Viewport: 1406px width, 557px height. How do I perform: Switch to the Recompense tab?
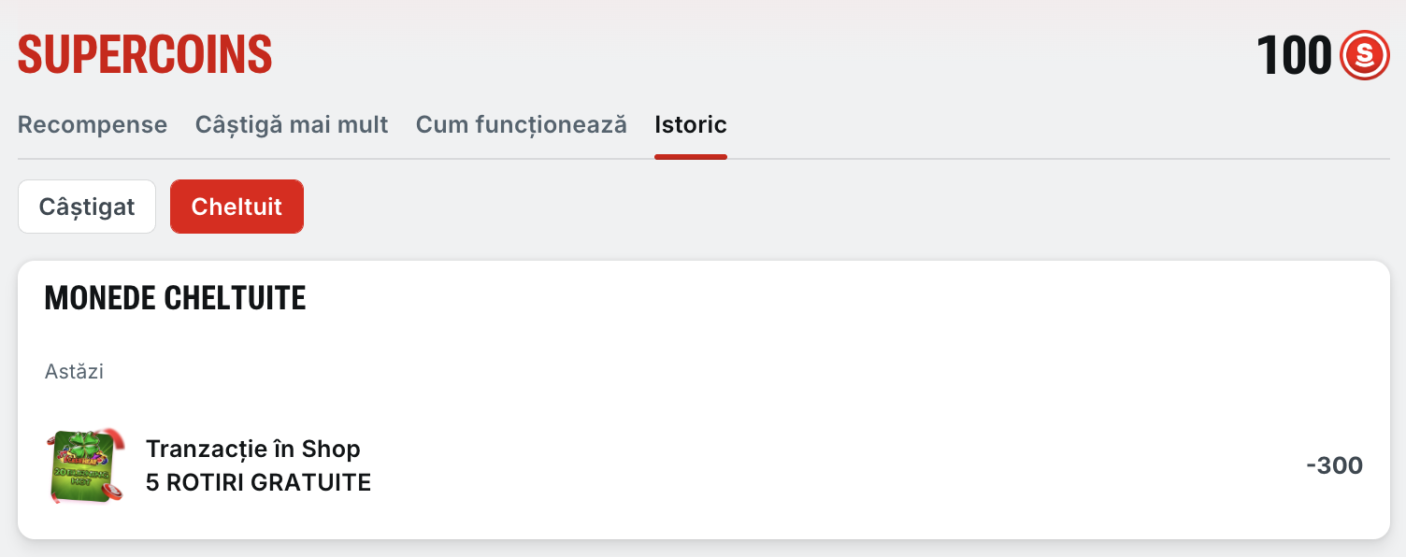click(93, 124)
